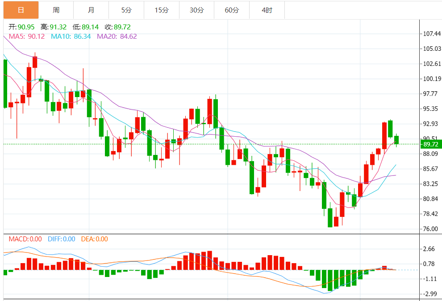Click the 83.25 price axis label
Image resolution: width=442 pixels, height=301 pixels.
430,184
